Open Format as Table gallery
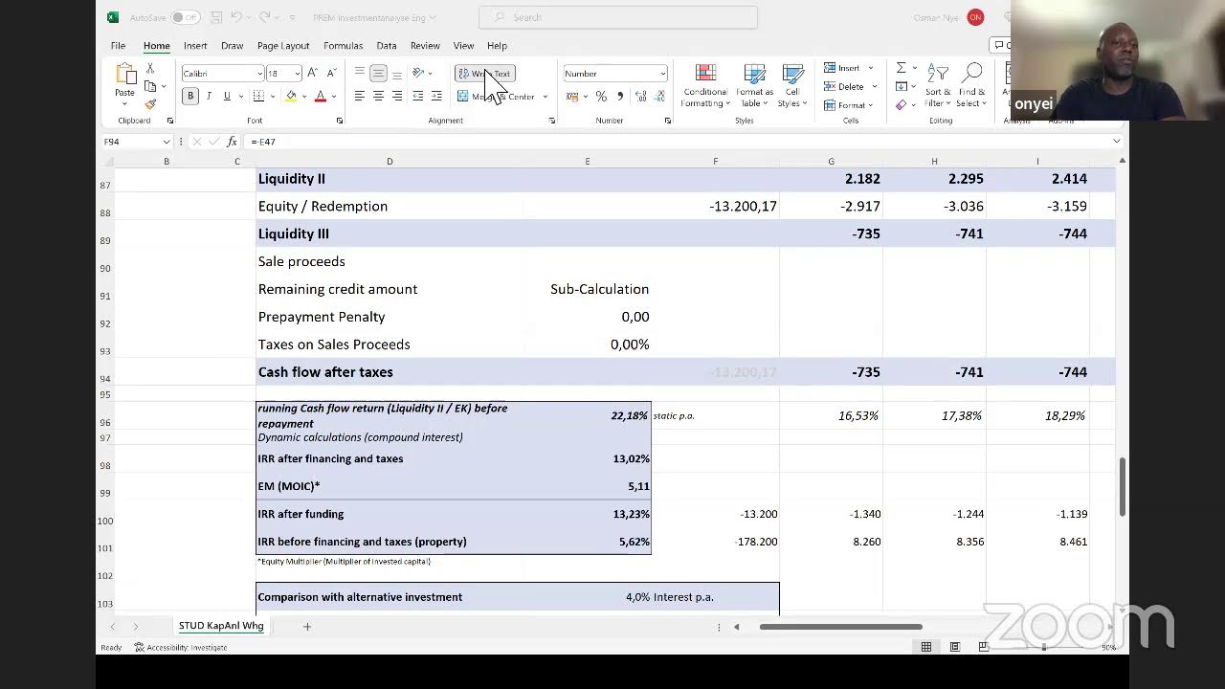 pos(755,86)
